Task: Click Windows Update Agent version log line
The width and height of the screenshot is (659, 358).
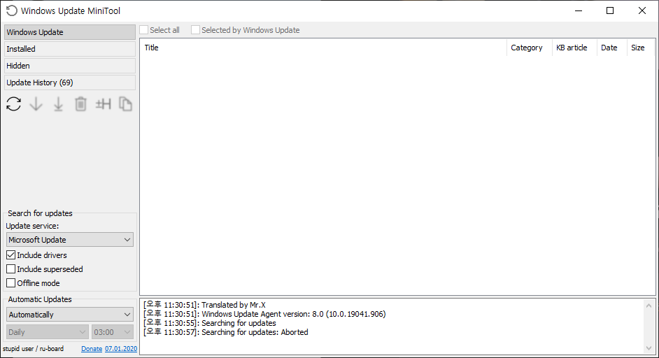Action: pyautogui.click(x=264, y=314)
